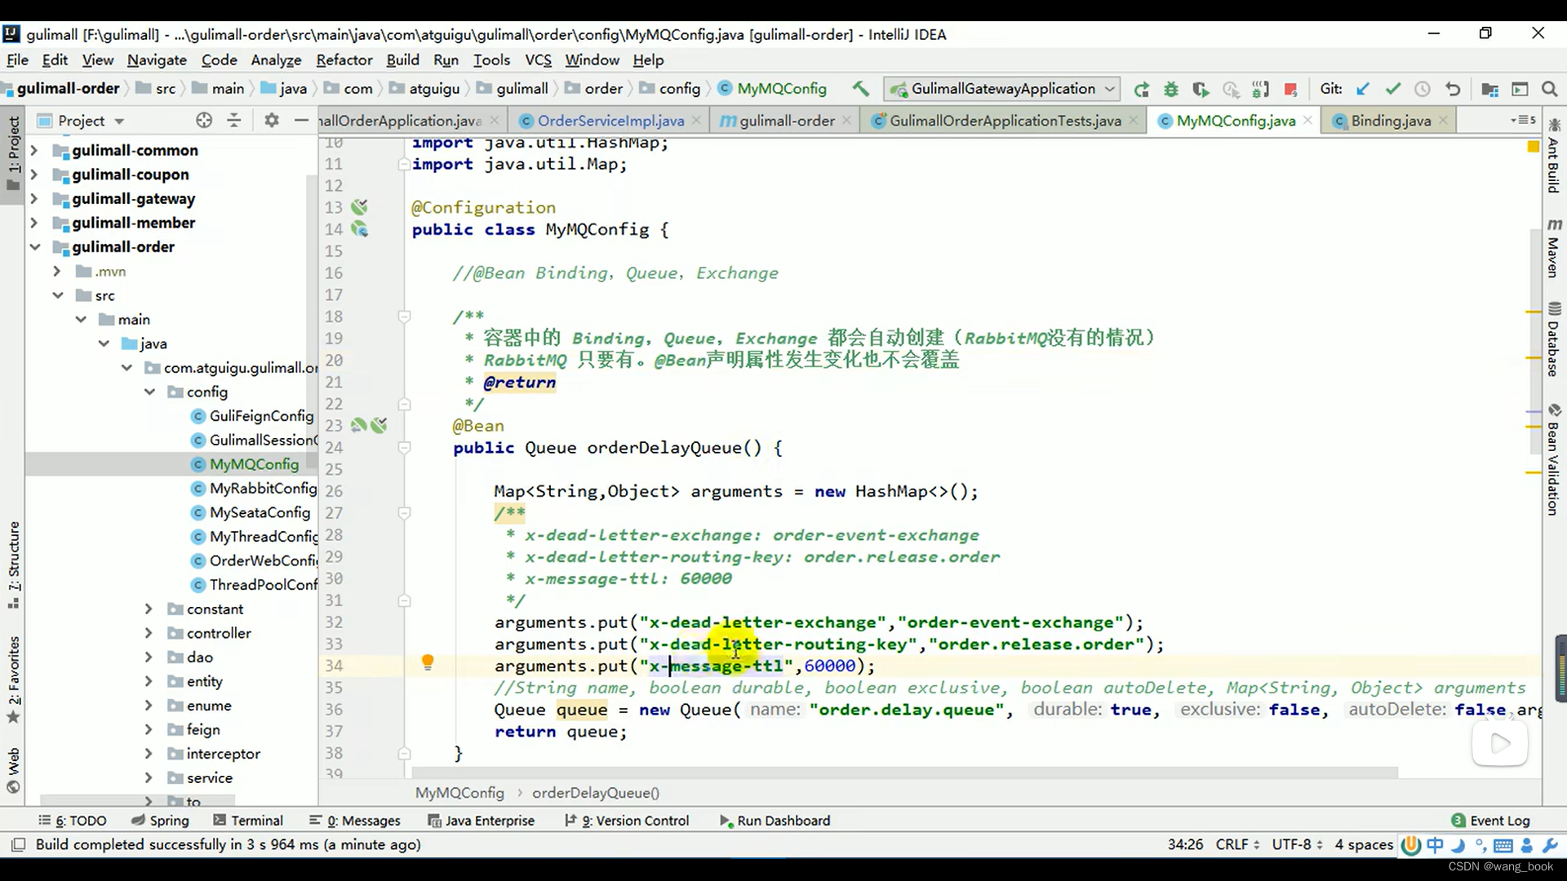This screenshot has height=881, width=1567.
Task: Expand the constant package in gulimall-order
Action: pyautogui.click(x=149, y=609)
